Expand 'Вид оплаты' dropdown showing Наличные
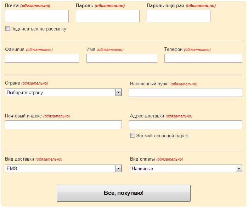248x208 pixels. click(x=182, y=169)
